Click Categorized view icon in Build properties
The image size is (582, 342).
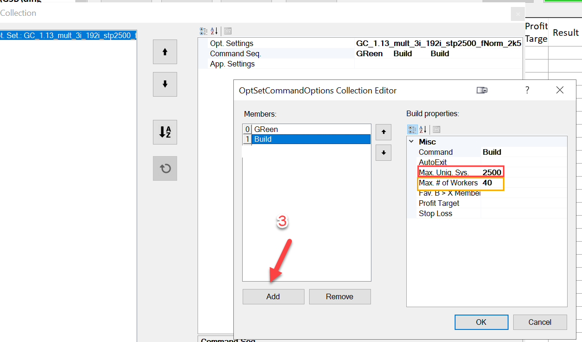tap(412, 130)
